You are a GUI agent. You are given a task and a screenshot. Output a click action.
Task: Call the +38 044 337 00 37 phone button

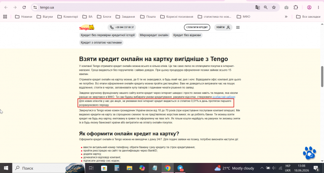click(x=121, y=27)
